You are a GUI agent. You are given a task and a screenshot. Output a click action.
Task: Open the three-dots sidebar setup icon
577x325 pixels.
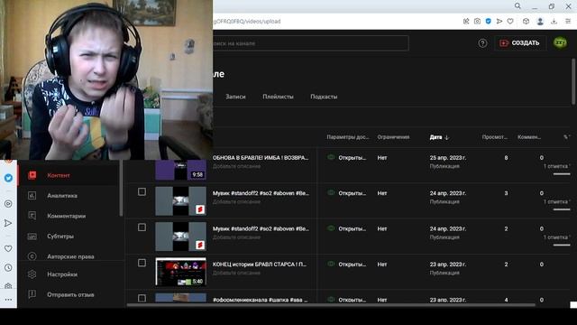coord(8,300)
